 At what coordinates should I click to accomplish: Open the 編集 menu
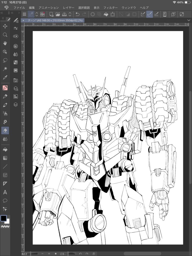point(32,7)
